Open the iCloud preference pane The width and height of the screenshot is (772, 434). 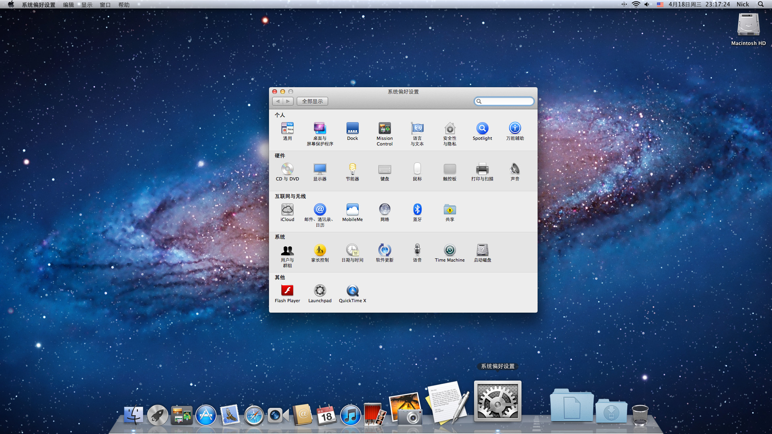point(287,210)
